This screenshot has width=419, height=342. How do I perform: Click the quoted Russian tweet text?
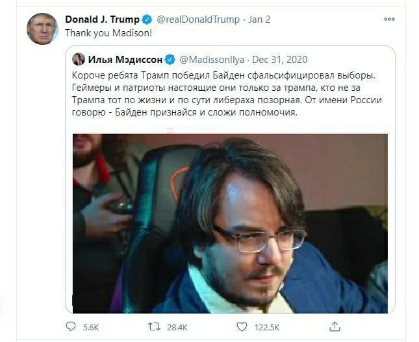pos(227,93)
